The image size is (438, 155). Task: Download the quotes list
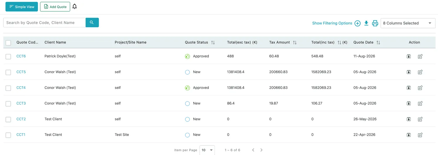366,23
